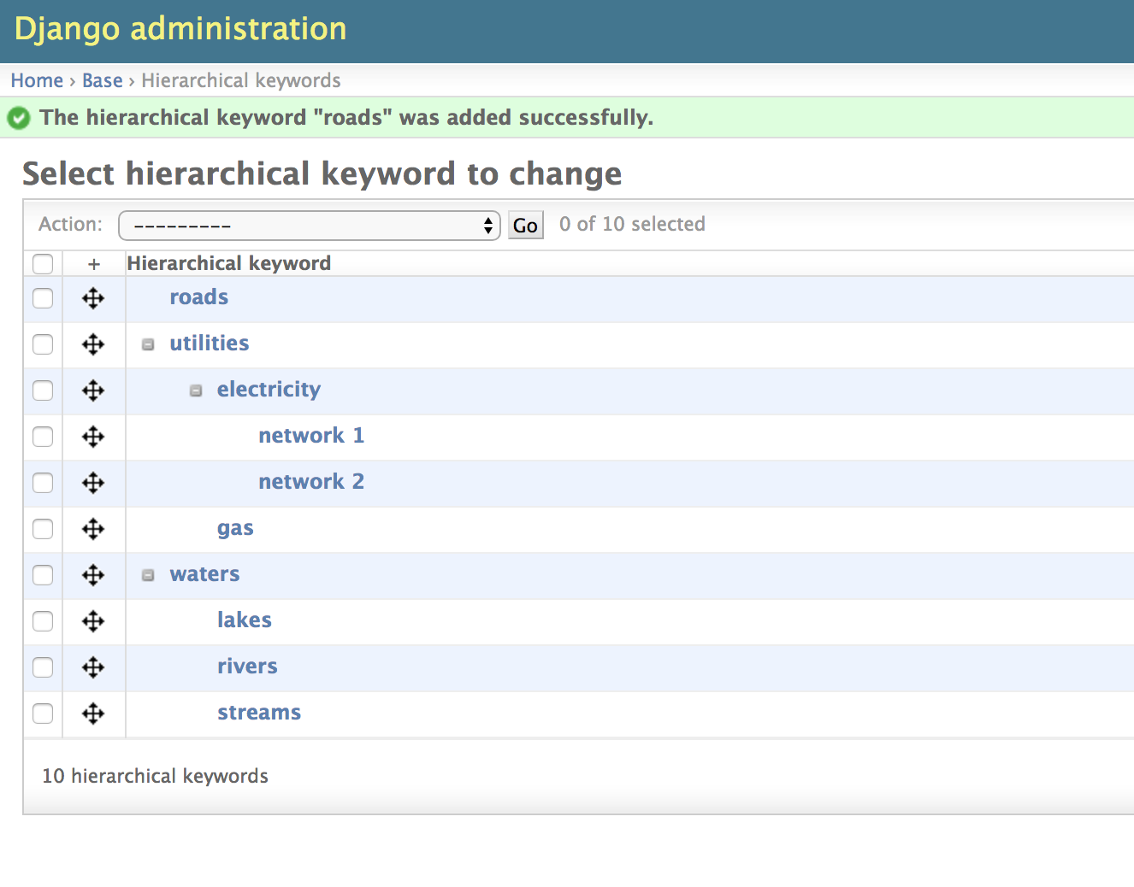Viewport: 1134px width, 887px height.
Task: Check the box for network 2
Action: click(x=43, y=483)
